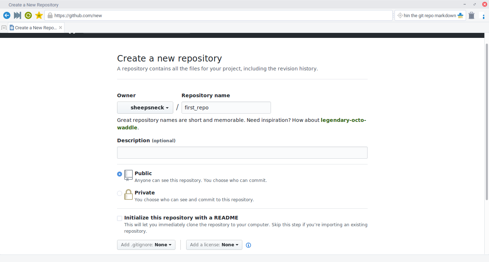The height and width of the screenshot is (262, 489).
Task: Click the book icon beside Public
Action: (128, 175)
